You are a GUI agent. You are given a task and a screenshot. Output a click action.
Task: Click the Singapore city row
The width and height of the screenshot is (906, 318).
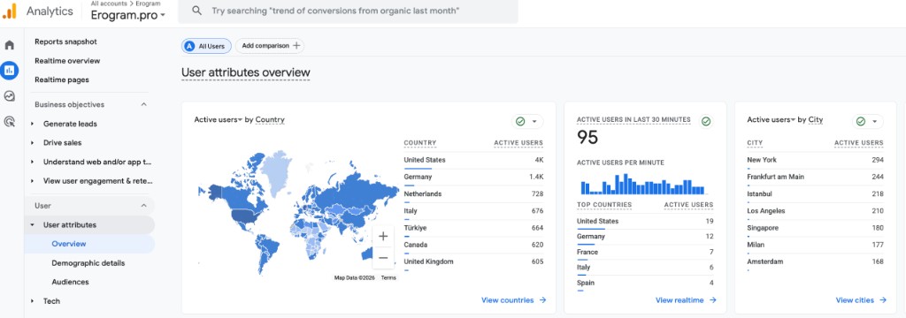815,228
